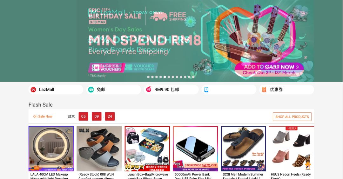Screen dimensions: 343x179
Task: Click the Add To Cart Now banner button
Action: point(269,67)
